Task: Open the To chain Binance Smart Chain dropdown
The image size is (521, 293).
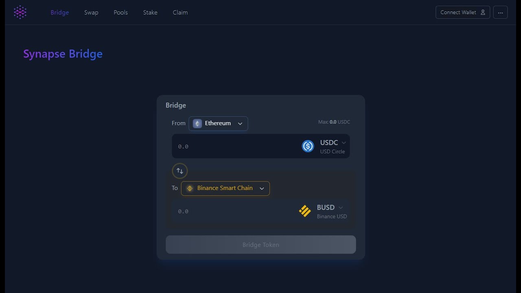Action: tap(225, 188)
